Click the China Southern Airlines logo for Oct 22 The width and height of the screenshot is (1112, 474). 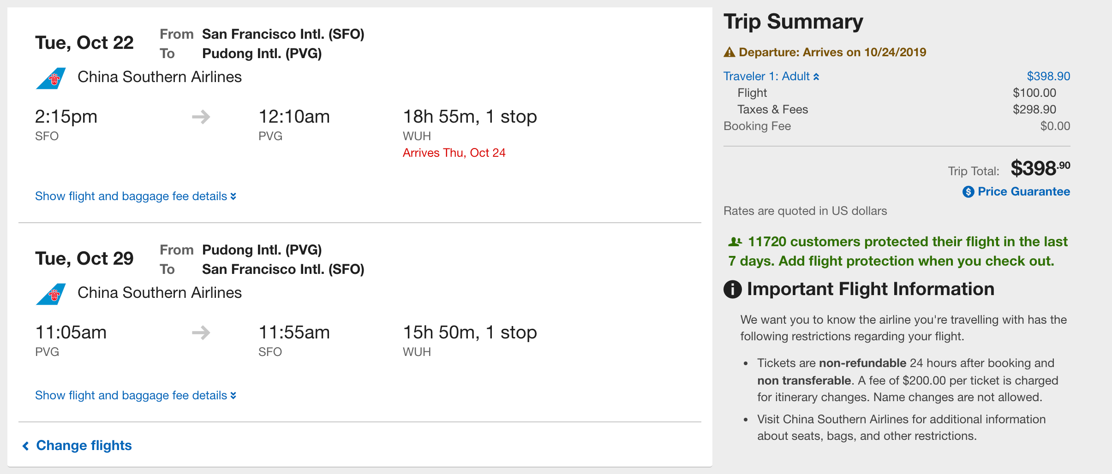(x=51, y=78)
